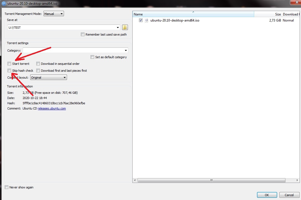Open the Category combo box
The height and width of the screenshot is (200, 301).
(75, 50)
